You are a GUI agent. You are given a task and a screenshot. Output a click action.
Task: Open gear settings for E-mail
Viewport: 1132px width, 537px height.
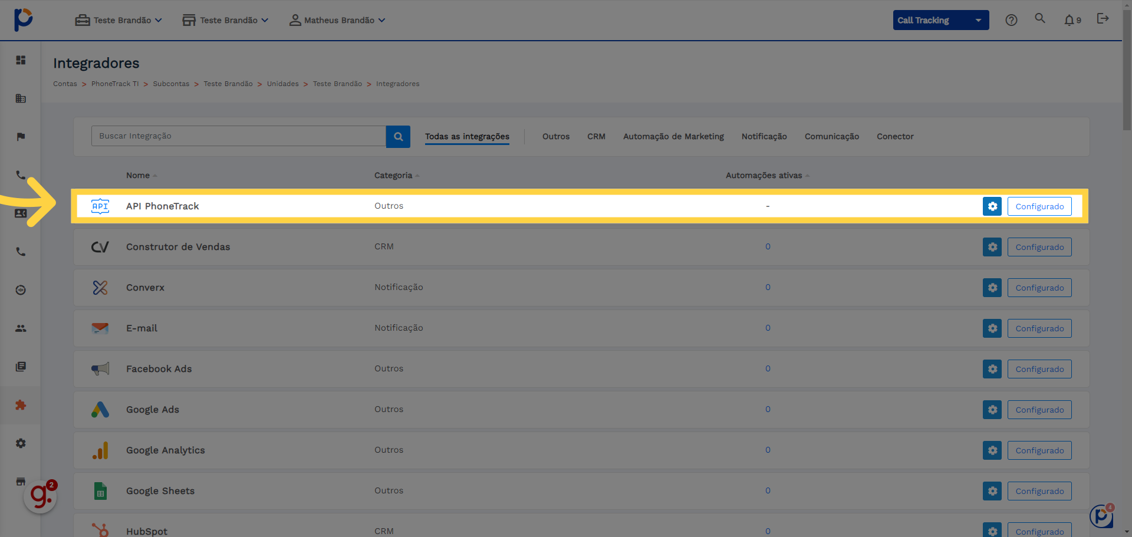pyautogui.click(x=992, y=328)
